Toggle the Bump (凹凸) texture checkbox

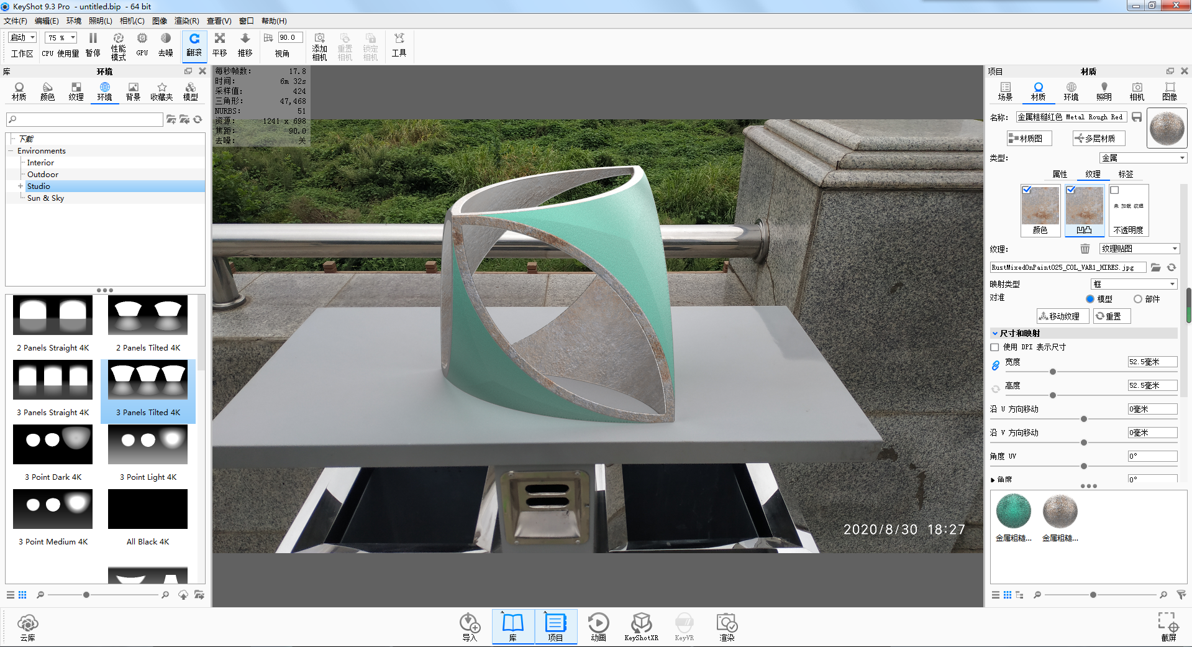[x=1071, y=190]
